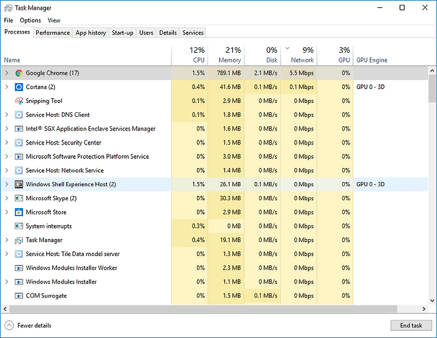Expand the Cortana (2) process group

(x=7, y=87)
